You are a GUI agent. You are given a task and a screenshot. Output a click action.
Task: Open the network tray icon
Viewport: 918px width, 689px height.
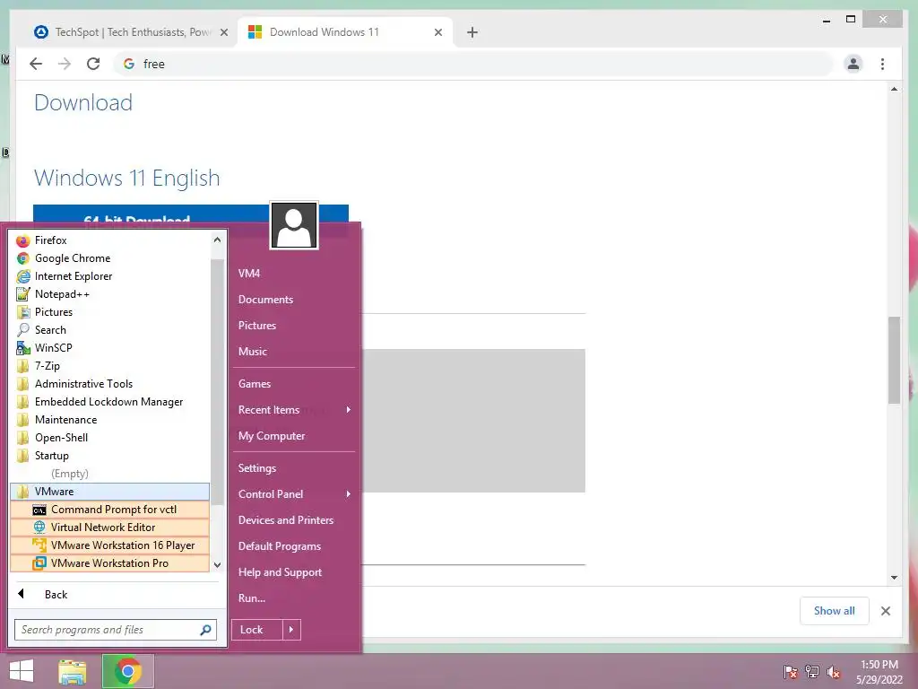(812, 672)
